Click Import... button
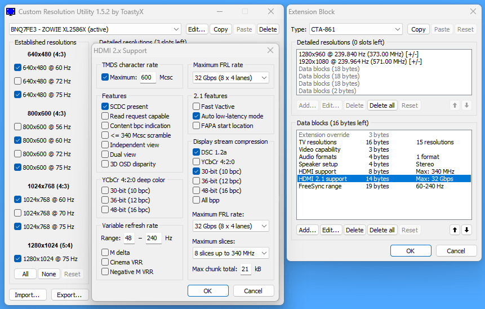This screenshot has width=485, height=309. click(x=28, y=295)
